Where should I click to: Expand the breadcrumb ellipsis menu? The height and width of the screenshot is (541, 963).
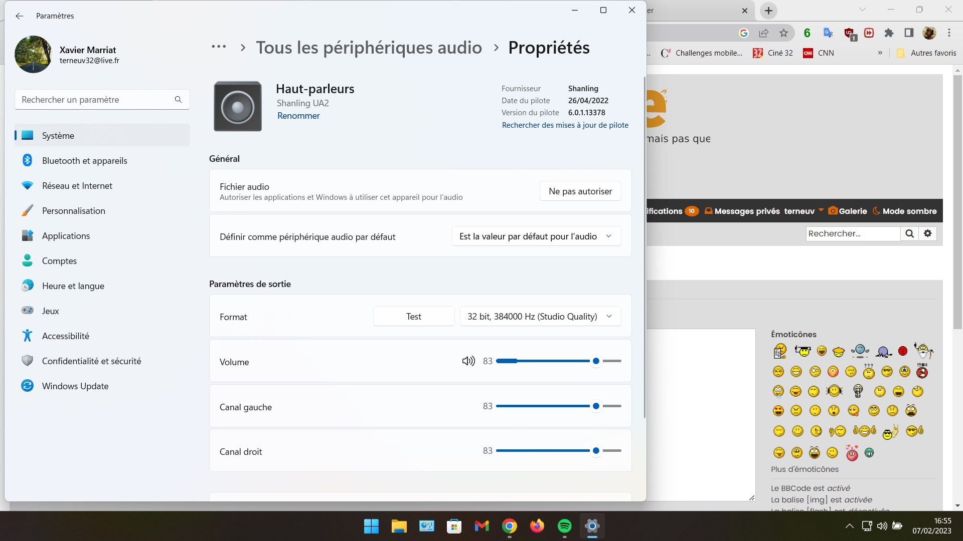219,47
